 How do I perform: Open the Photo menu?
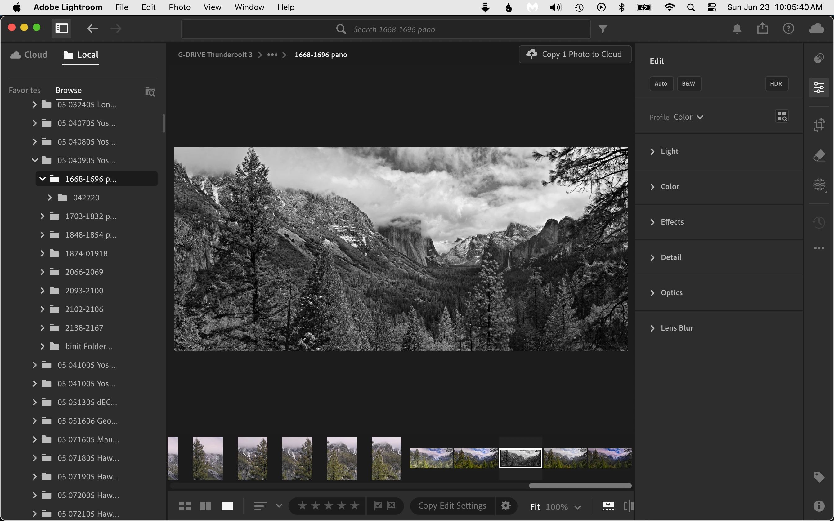tap(179, 7)
